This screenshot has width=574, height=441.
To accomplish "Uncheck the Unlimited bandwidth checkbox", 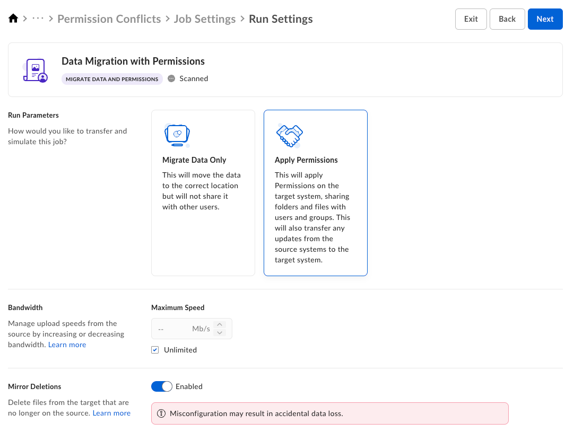I will [155, 350].
